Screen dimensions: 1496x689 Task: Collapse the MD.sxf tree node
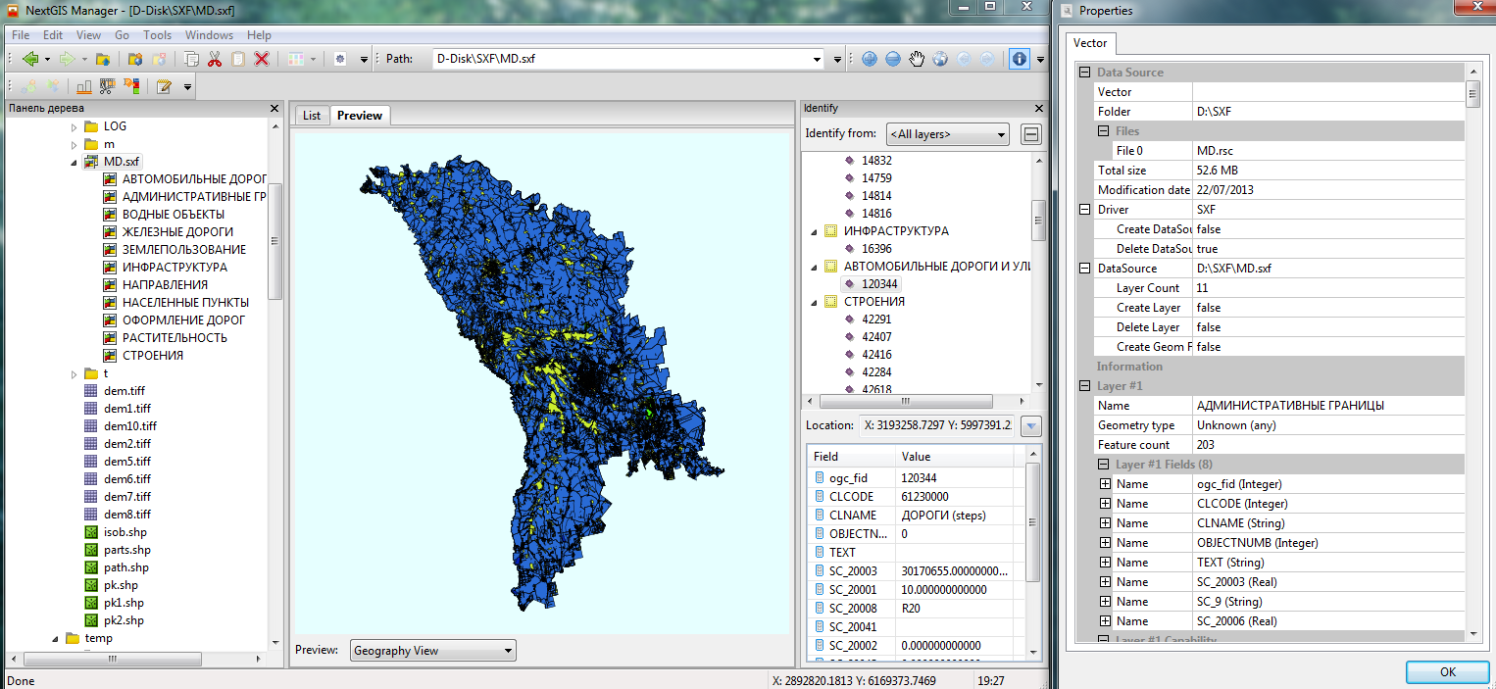click(x=74, y=162)
